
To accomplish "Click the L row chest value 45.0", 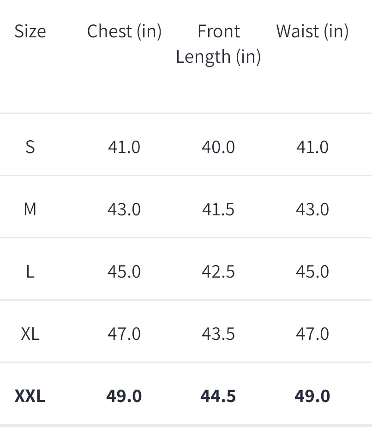I will pyautogui.click(x=124, y=272).
